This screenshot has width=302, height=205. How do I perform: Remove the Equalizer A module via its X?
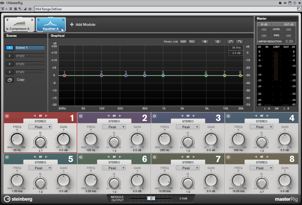click(x=63, y=20)
